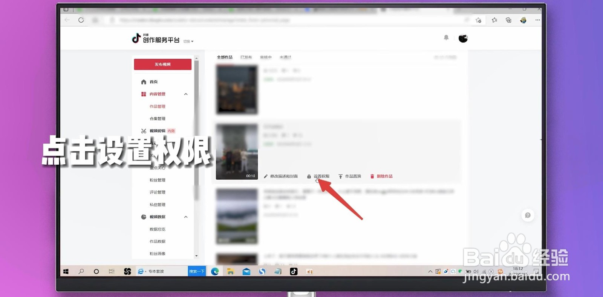Click the pin-to-top icon beside 作品置顶
Screen dimensions: 603x297
pos(340,176)
